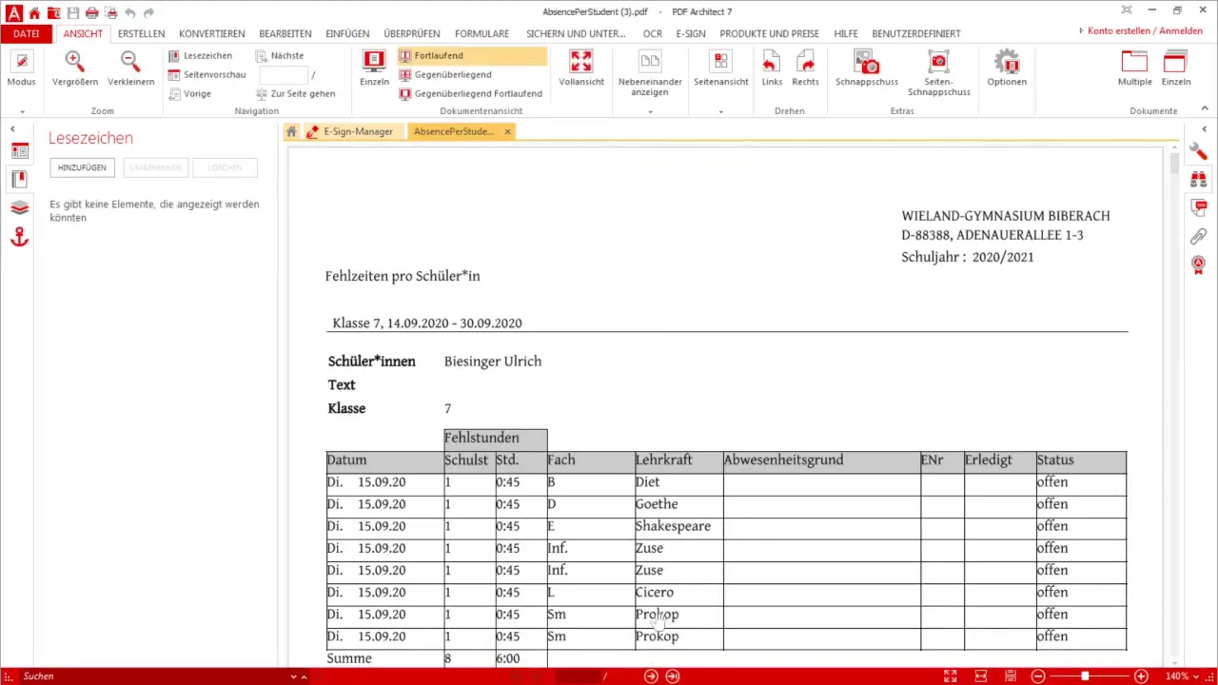Open the DATEI menu
This screenshot has width=1218, height=685.
point(27,33)
